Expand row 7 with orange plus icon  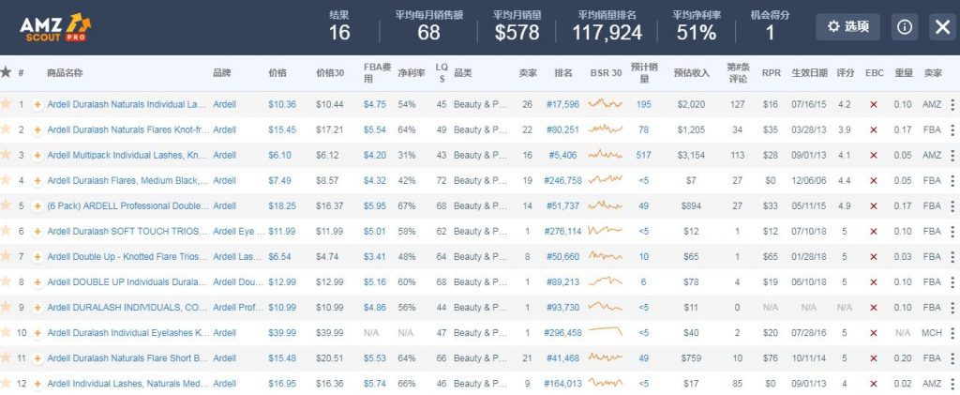point(37,256)
